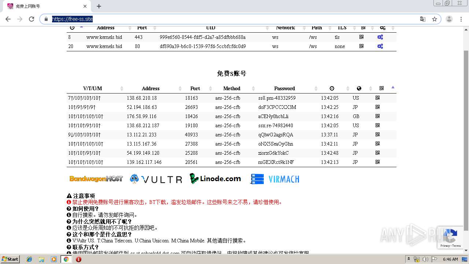Click the lock icon in the address bar
The image size is (469, 264).
pyautogui.click(x=46, y=19)
